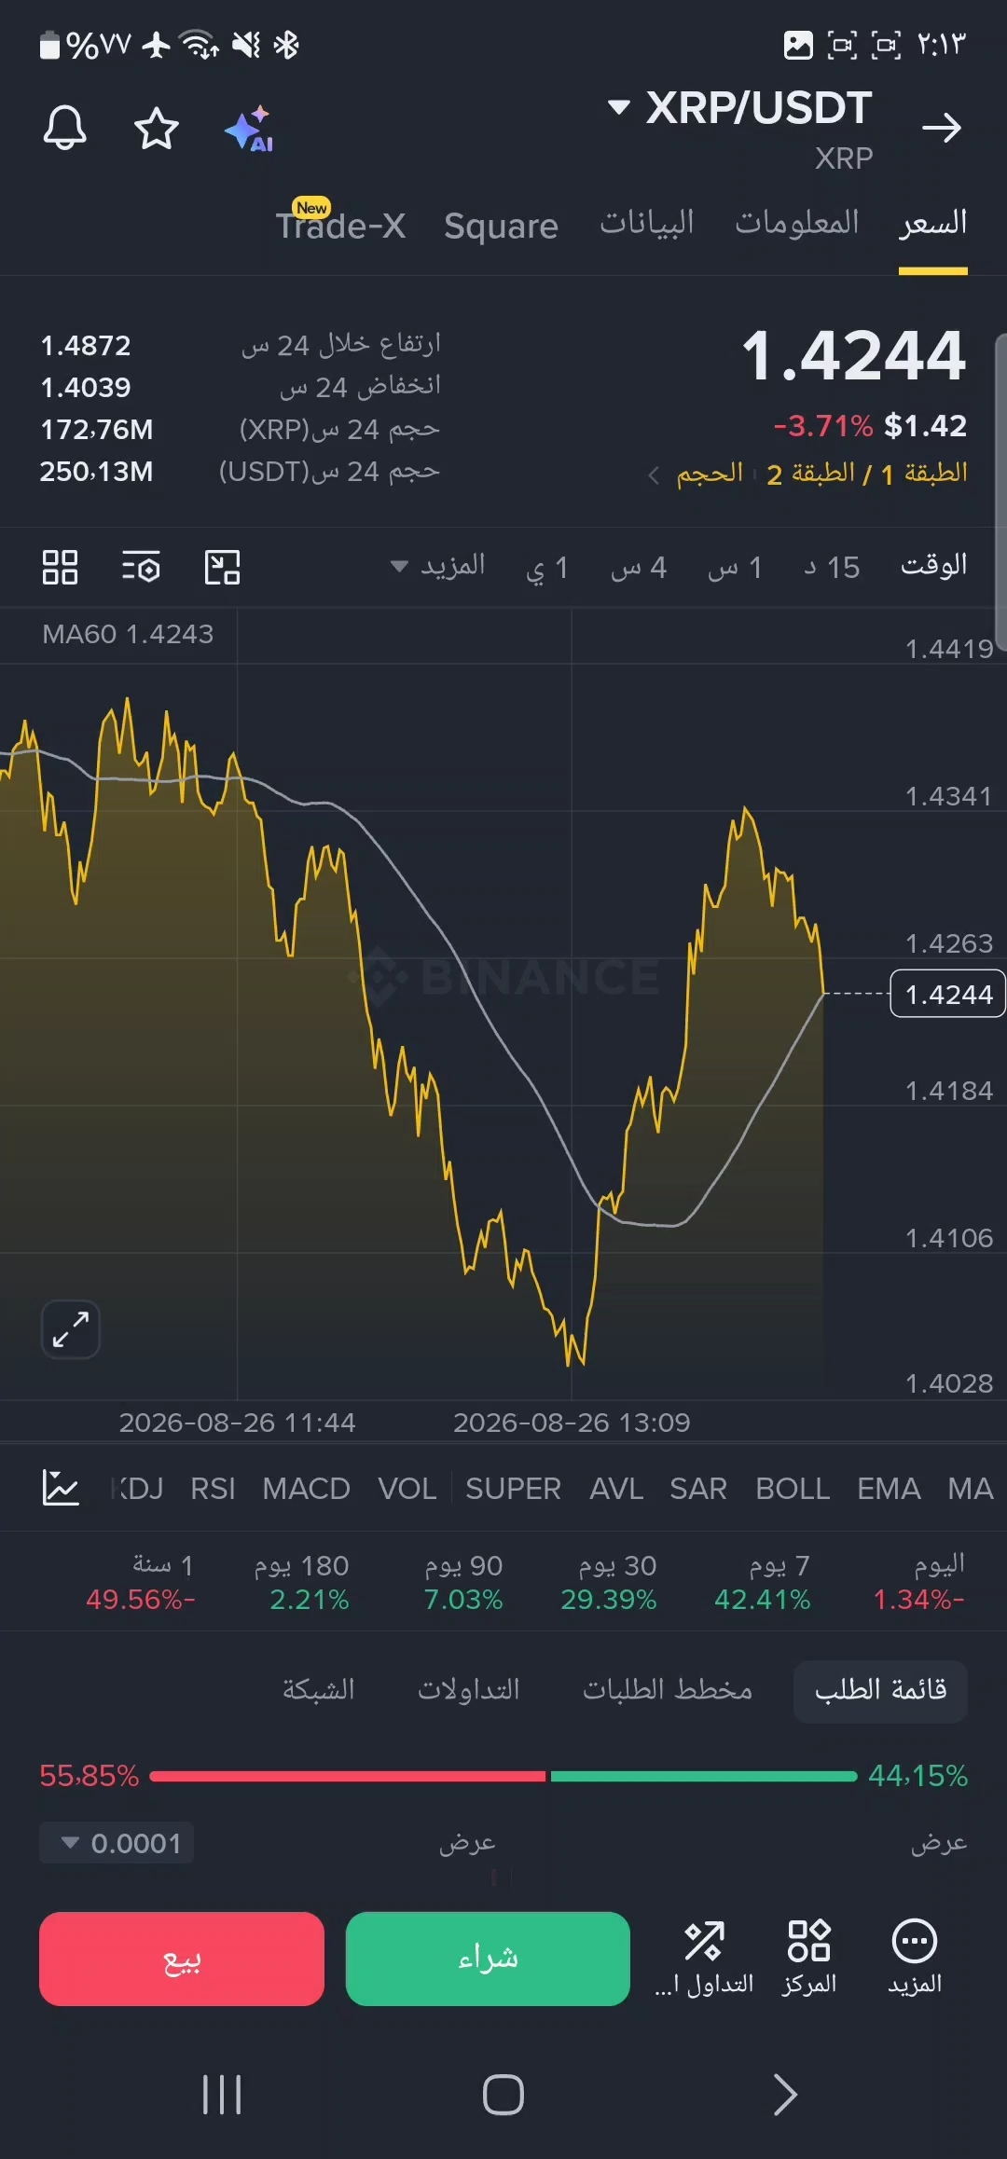Select the قائمة الطلب tab
This screenshot has height=2159, width=1007.
(880, 1690)
